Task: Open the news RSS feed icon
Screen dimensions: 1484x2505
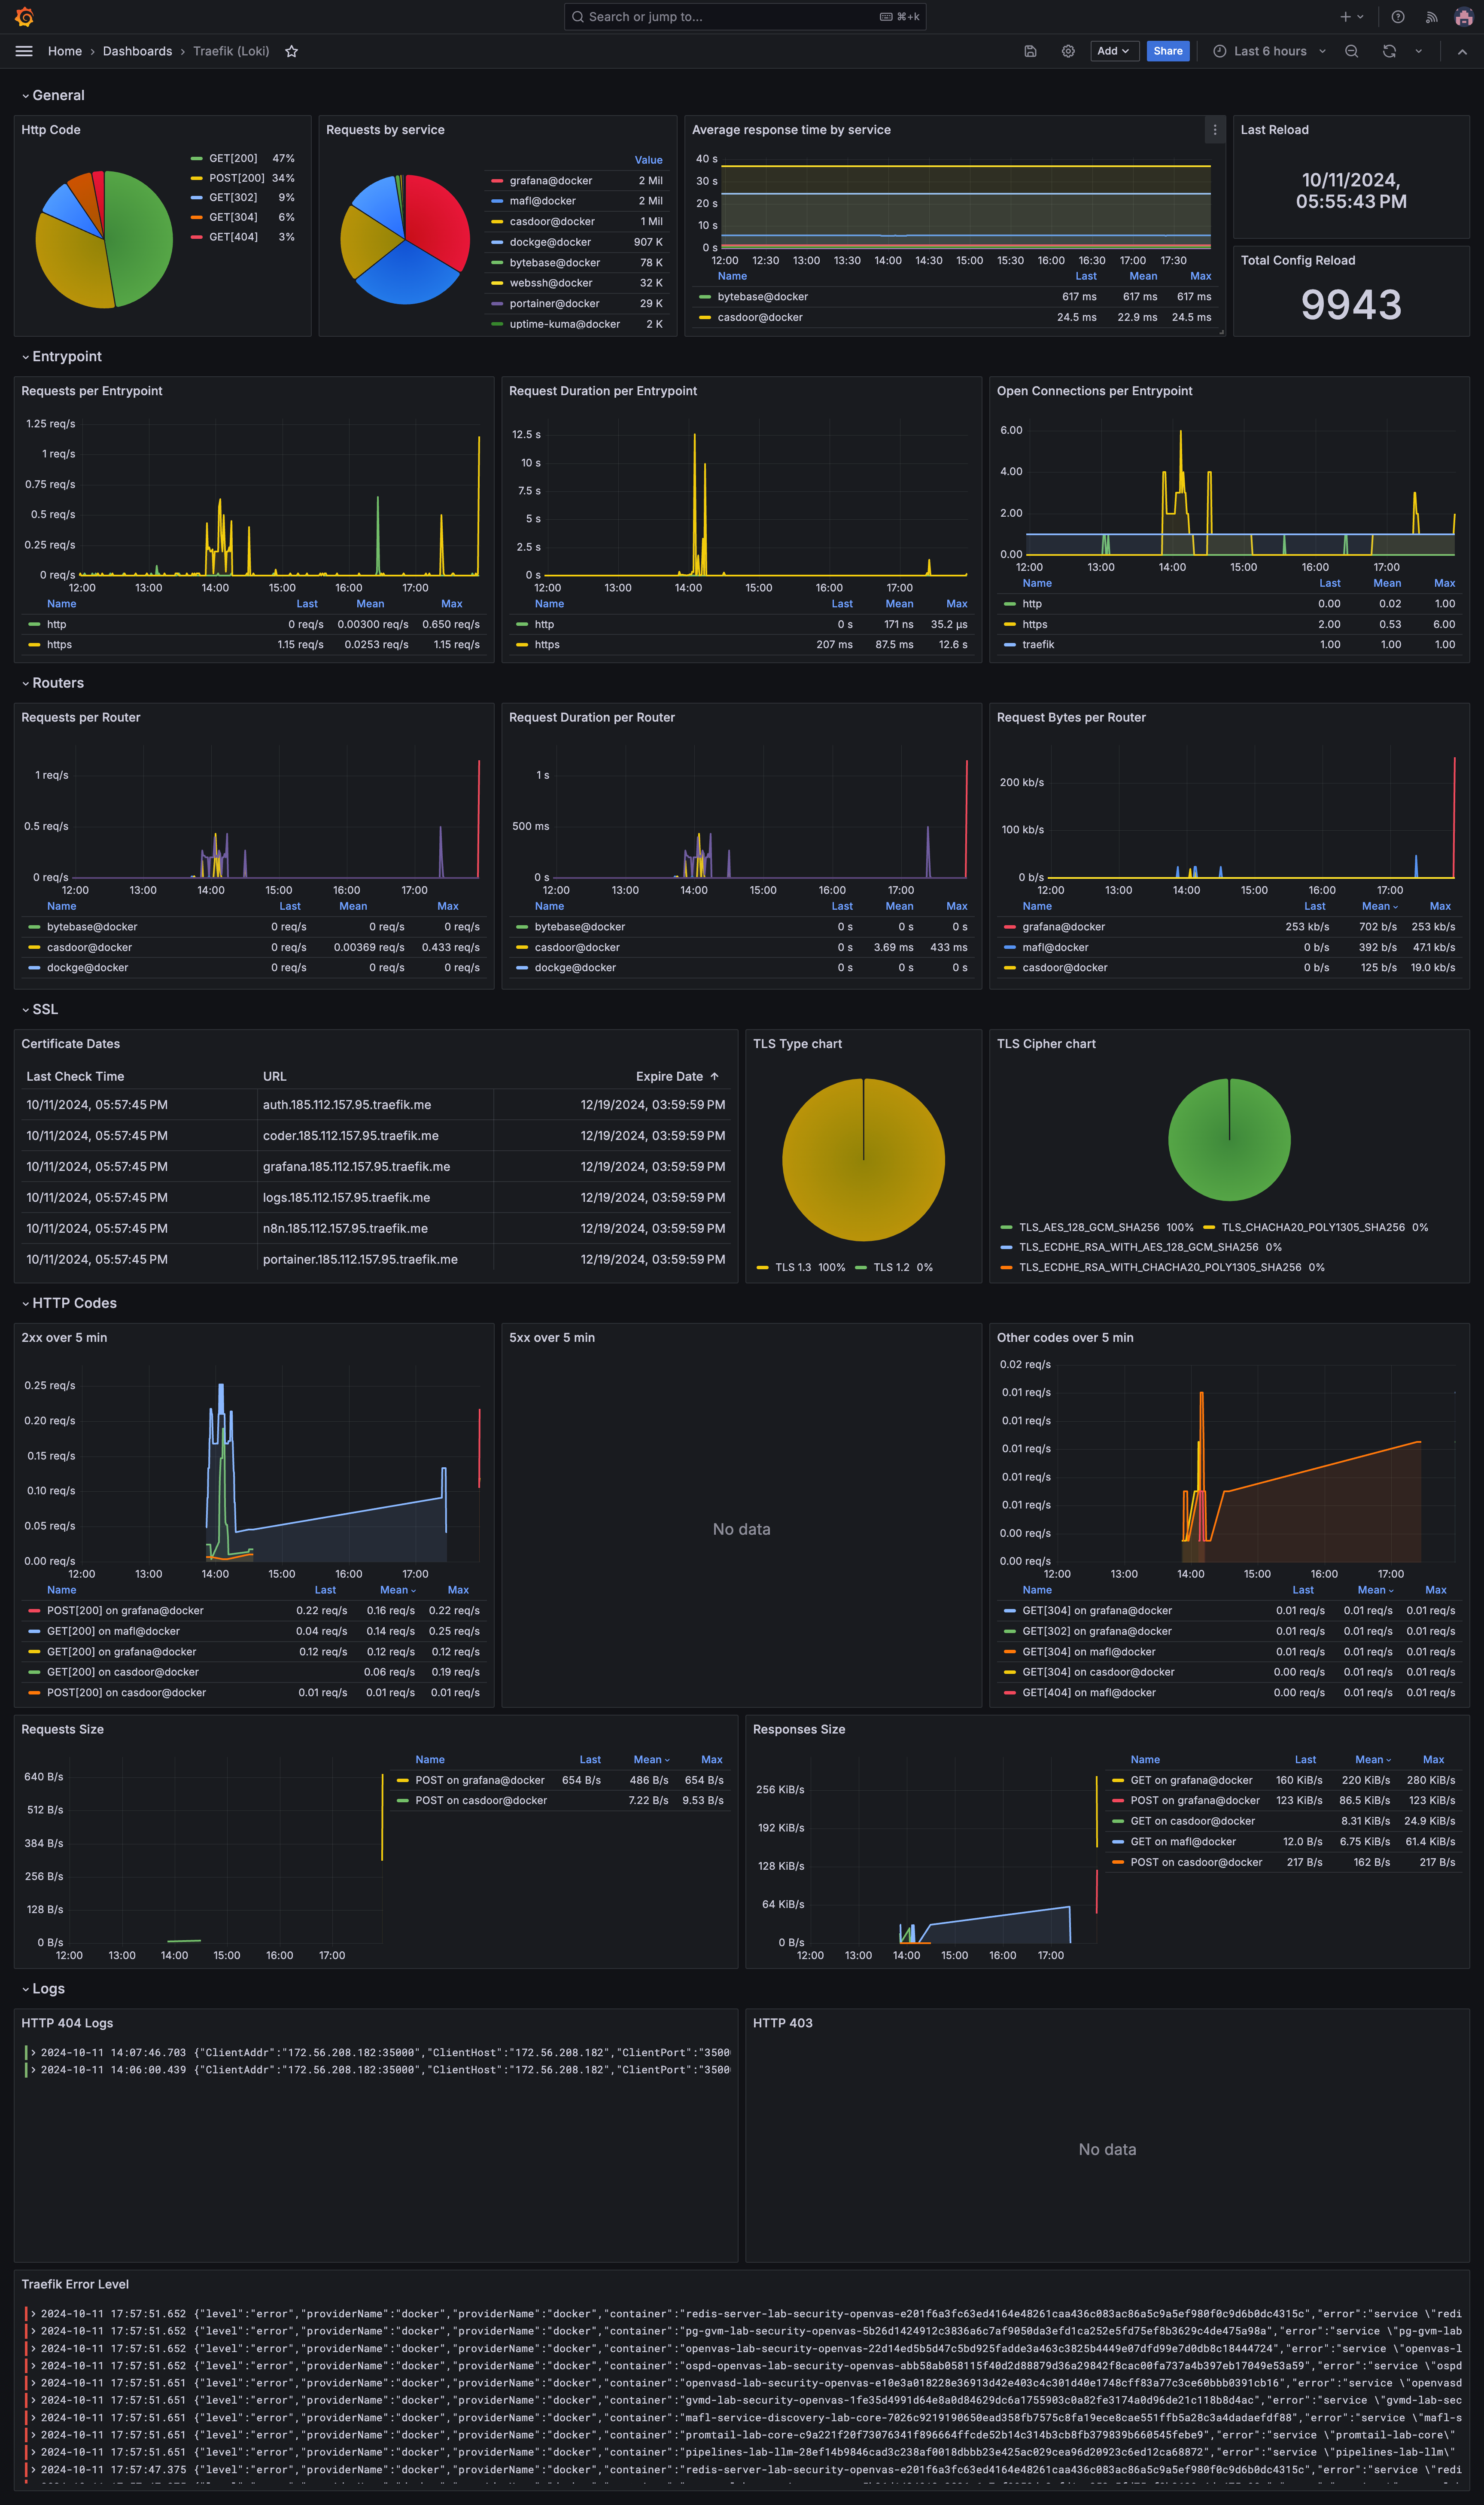Action: coord(1431,17)
